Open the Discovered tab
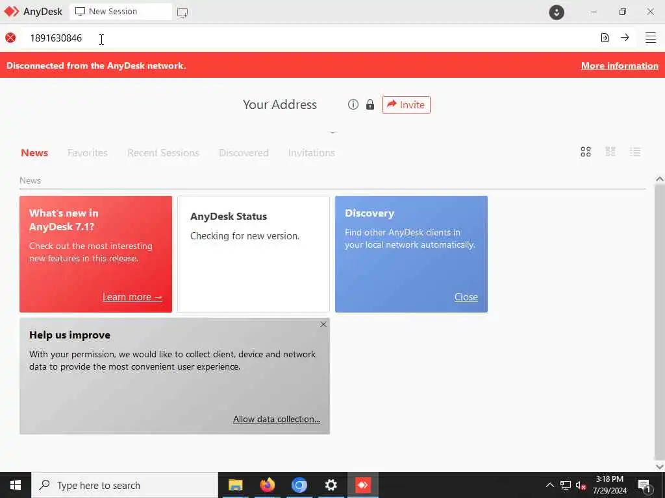This screenshot has height=498, width=665. (x=244, y=153)
